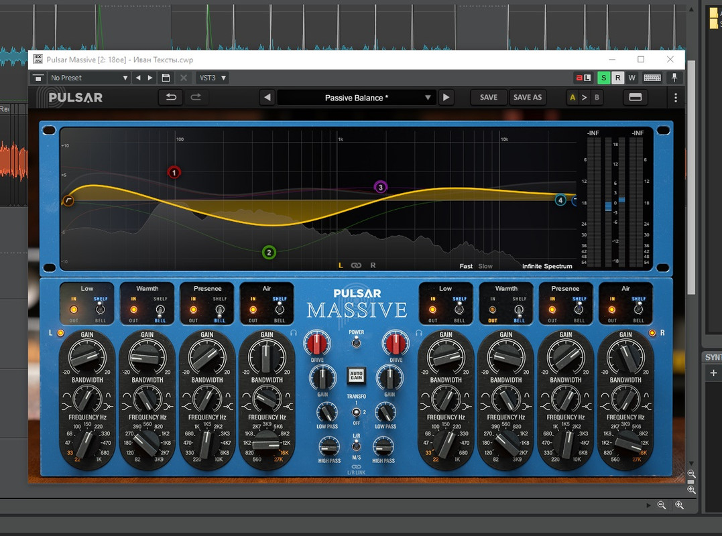Copy A to B arrow button

pos(585,98)
